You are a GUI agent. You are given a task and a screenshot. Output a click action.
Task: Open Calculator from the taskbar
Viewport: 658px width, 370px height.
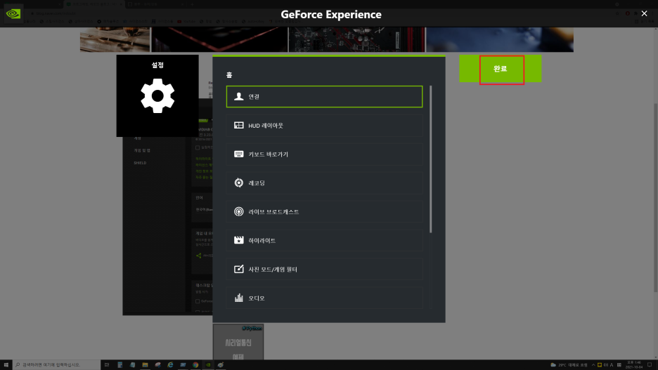point(120,365)
